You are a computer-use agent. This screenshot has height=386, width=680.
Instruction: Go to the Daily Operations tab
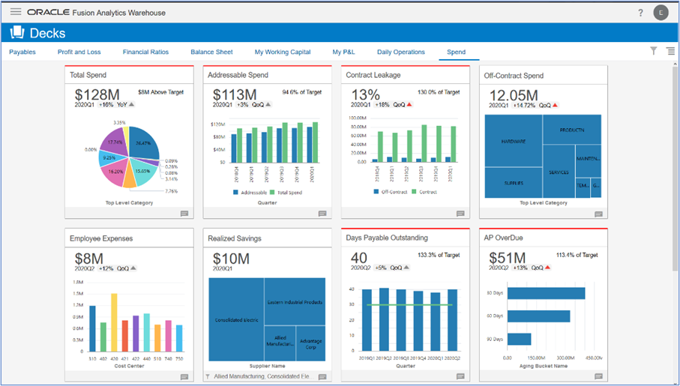(400, 52)
